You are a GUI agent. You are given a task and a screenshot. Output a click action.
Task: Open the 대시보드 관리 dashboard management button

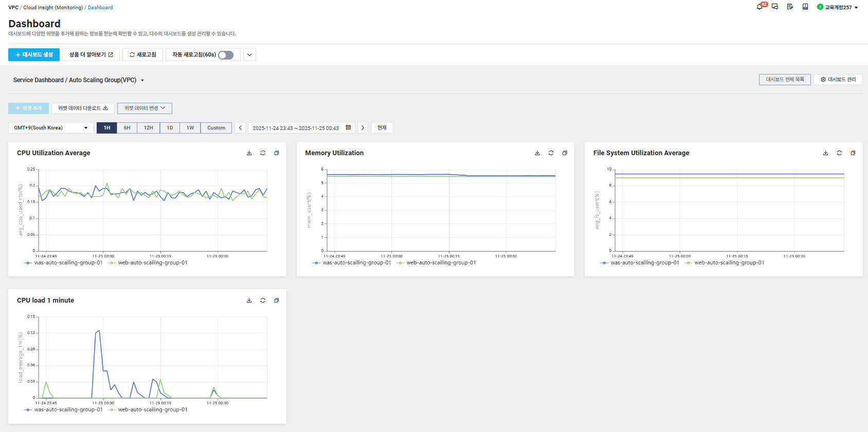(x=838, y=80)
